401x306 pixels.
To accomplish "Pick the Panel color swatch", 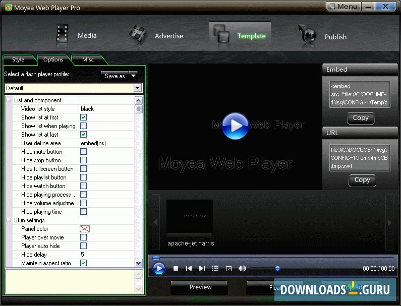I will [85, 229].
